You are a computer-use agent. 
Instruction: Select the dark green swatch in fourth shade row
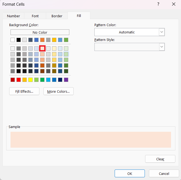[66, 65]
